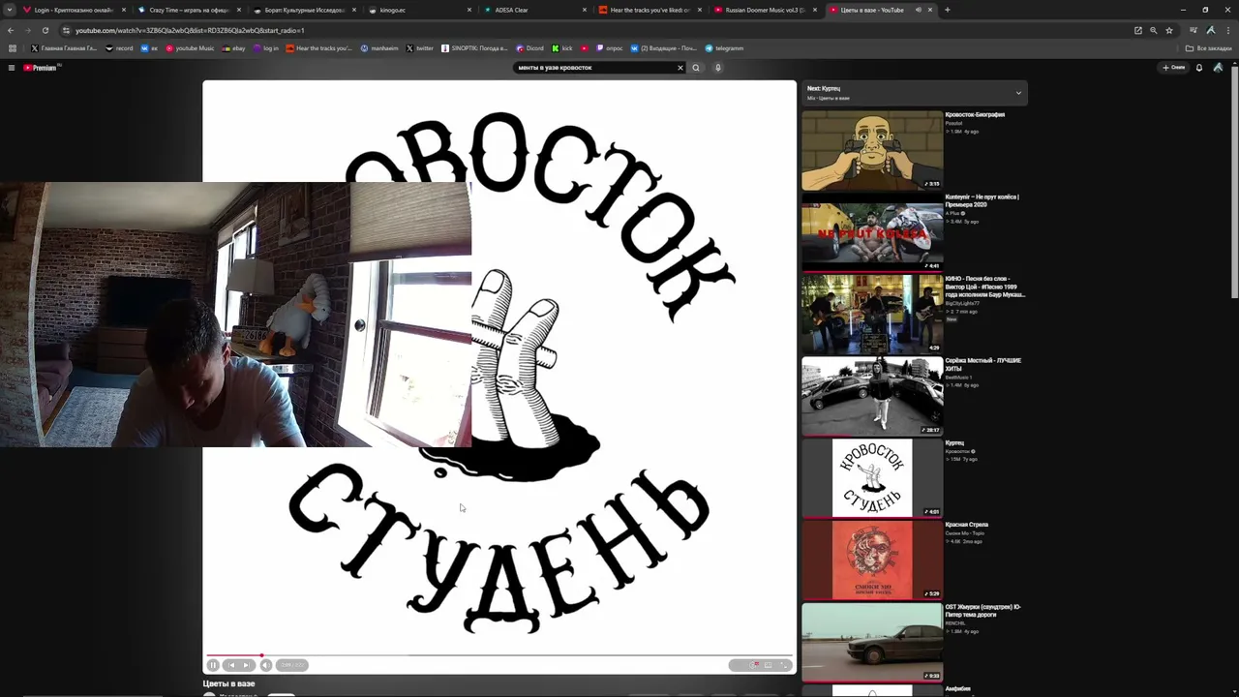This screenshot has width=1239, height=697.
Task: Open a new browser tab
Action: 947,10
